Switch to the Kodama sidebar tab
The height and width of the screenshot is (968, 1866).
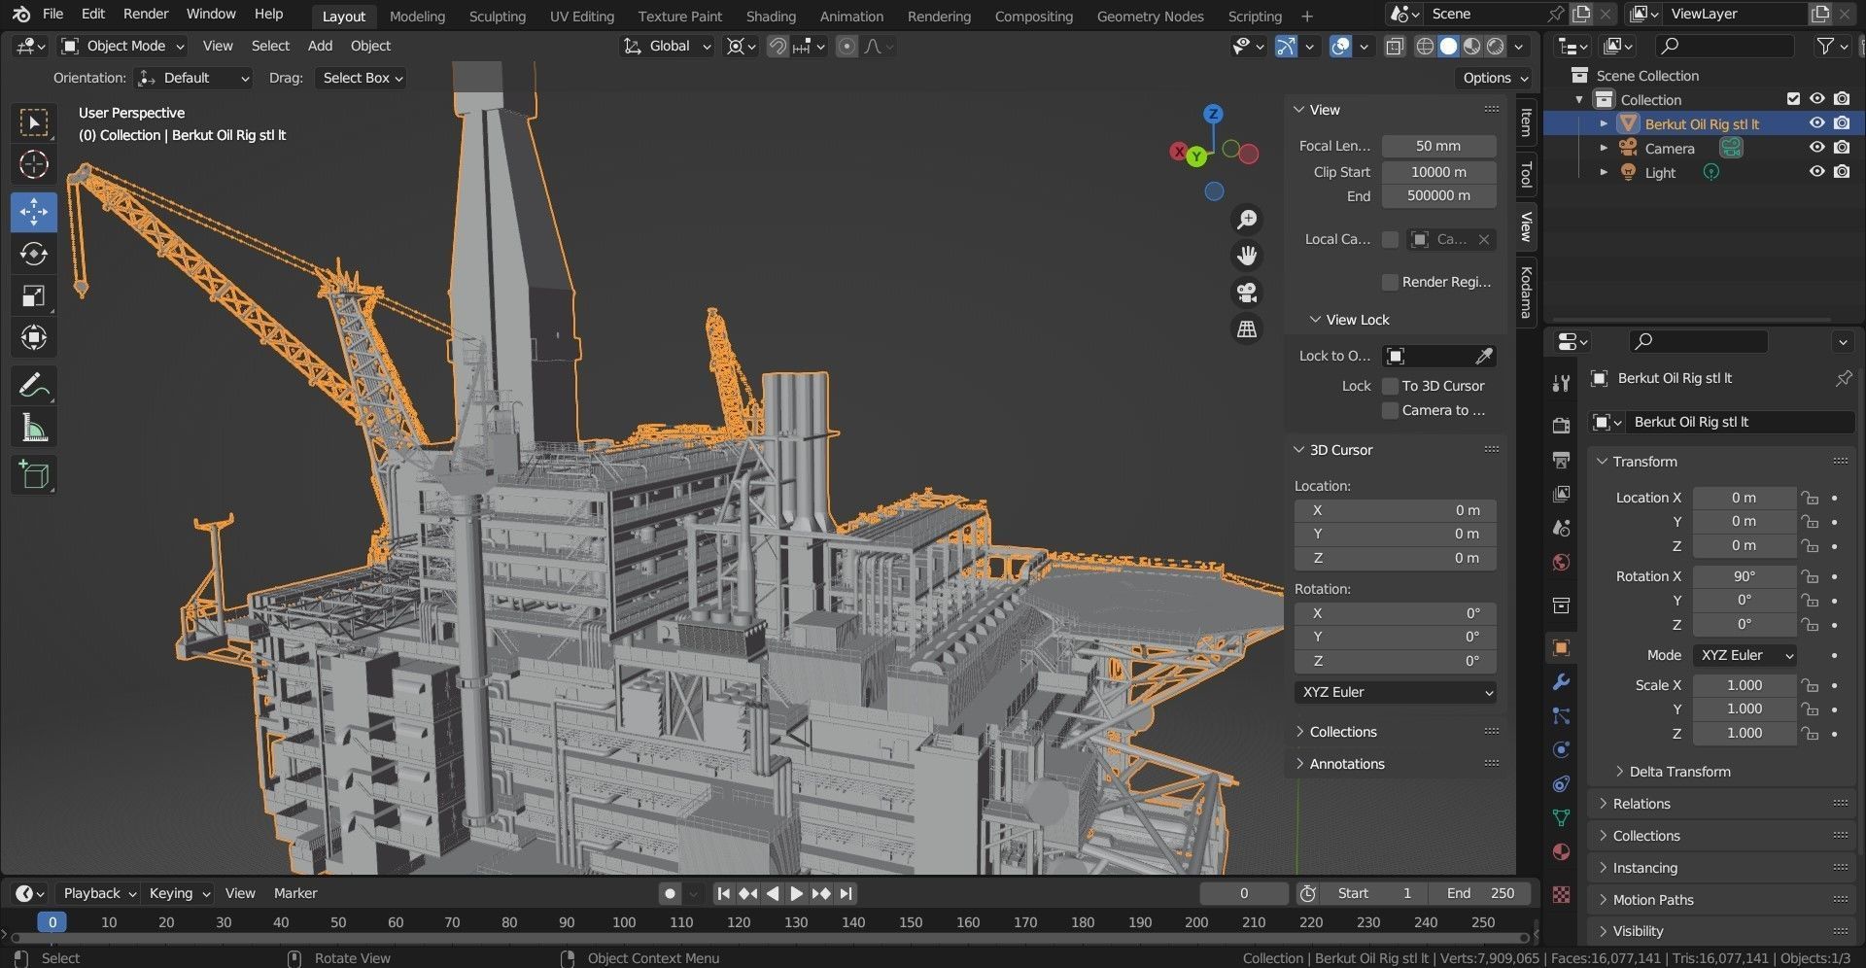click(1526, 292)
